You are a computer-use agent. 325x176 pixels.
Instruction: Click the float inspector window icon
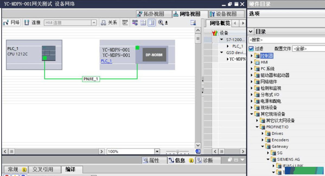(x=230, y=160)
